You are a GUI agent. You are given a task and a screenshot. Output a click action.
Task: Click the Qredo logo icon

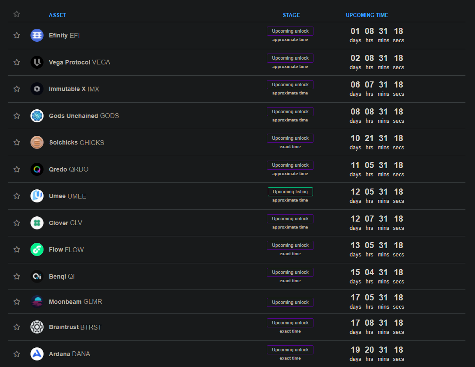pyautogui.click(x=37, y=169)
